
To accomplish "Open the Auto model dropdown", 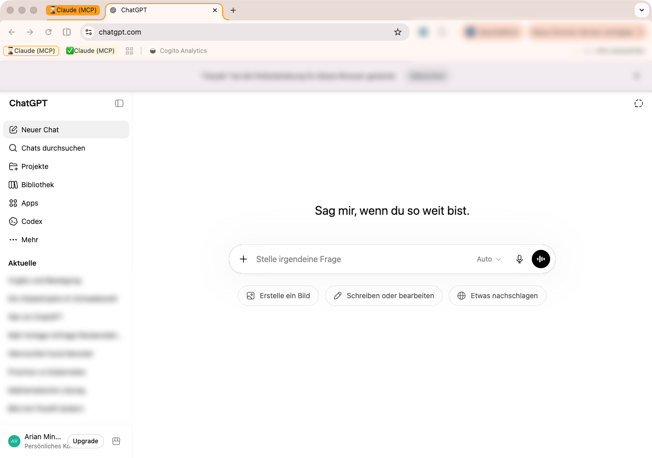I will (489, 259).
